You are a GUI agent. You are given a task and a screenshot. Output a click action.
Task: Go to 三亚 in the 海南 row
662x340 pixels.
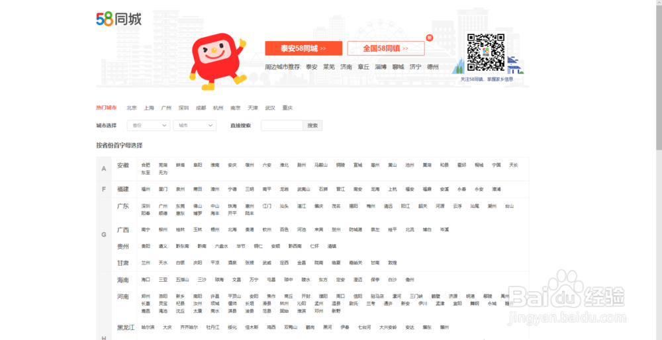pos(163,280)
